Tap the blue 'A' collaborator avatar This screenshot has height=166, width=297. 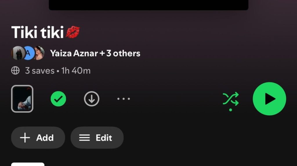click(x=29, y=53)
